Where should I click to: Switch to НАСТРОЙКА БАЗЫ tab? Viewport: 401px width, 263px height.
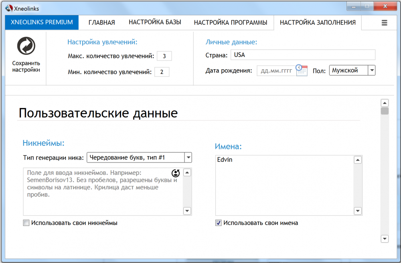click(x=155, y=22)
